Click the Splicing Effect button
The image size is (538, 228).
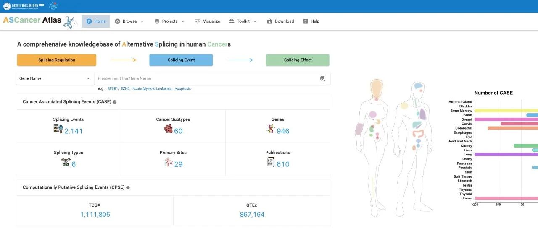pyautogui.click(x=298, y=60)
